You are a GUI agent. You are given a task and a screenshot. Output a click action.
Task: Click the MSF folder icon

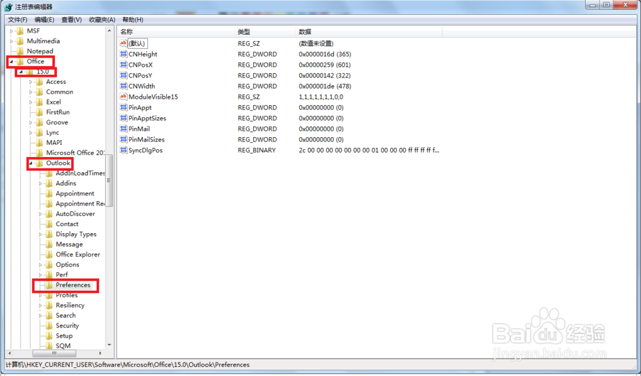20,31
